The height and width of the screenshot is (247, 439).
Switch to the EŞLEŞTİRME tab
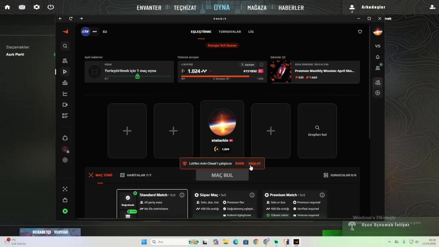(201, 32)
